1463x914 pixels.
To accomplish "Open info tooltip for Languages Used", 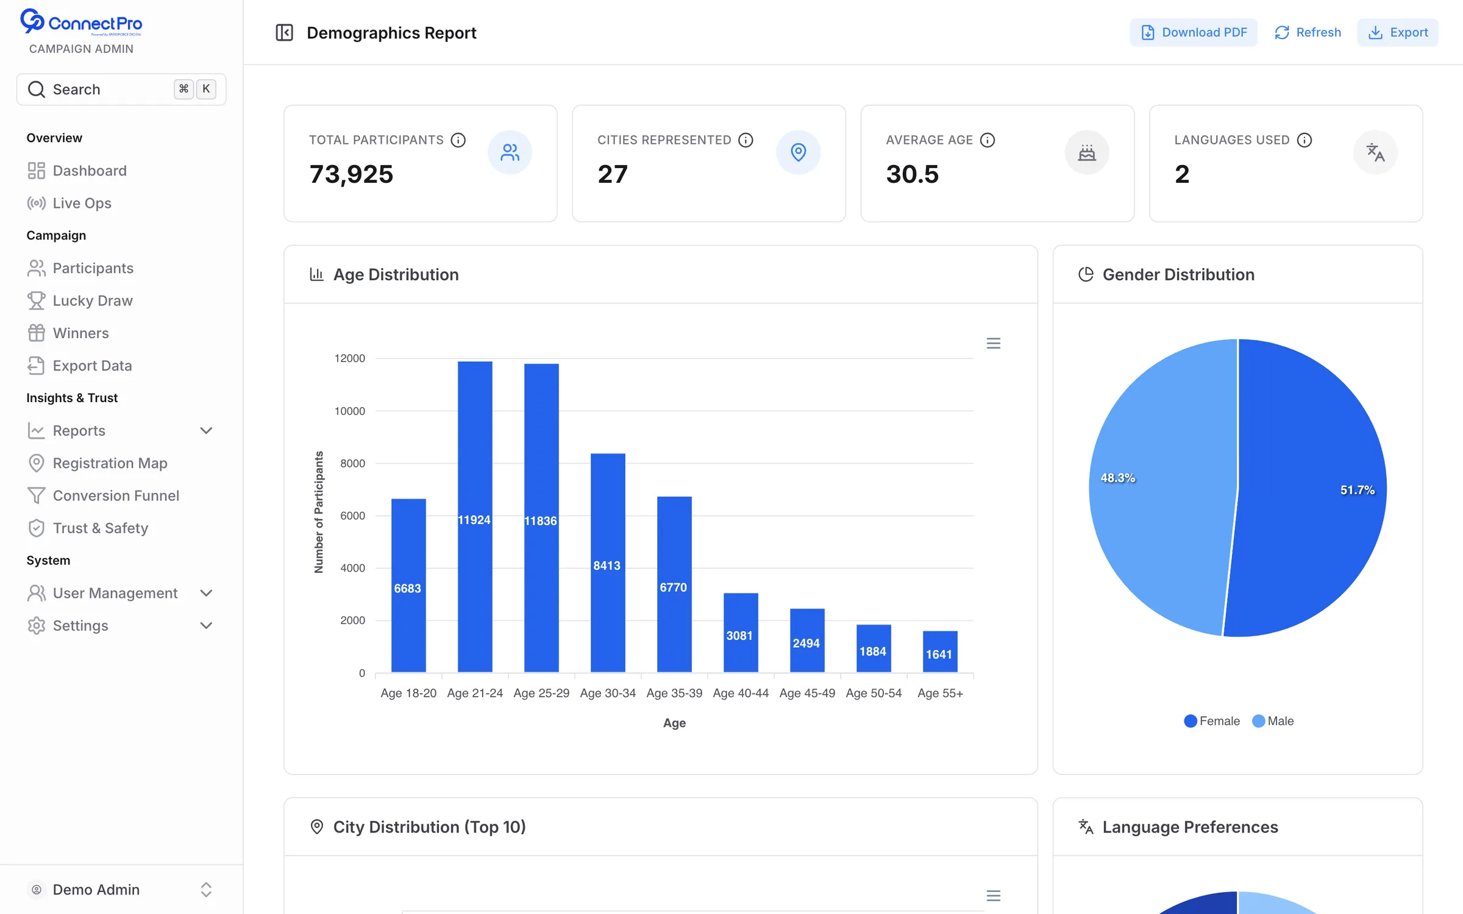I will pyautogui.click(x=1305, y=140).
